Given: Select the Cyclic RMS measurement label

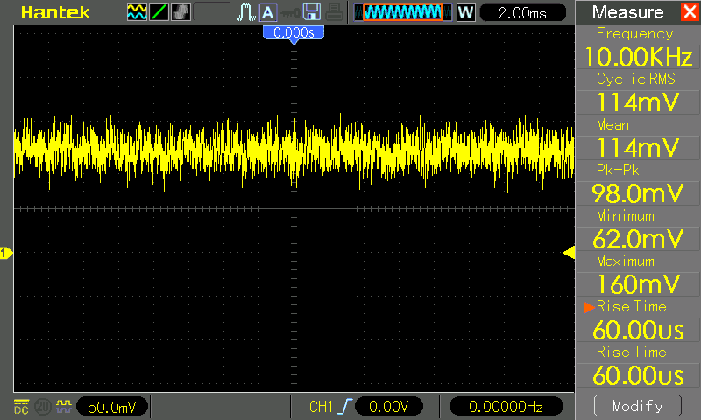Looking at the screenshot, I should coord(636,79).
